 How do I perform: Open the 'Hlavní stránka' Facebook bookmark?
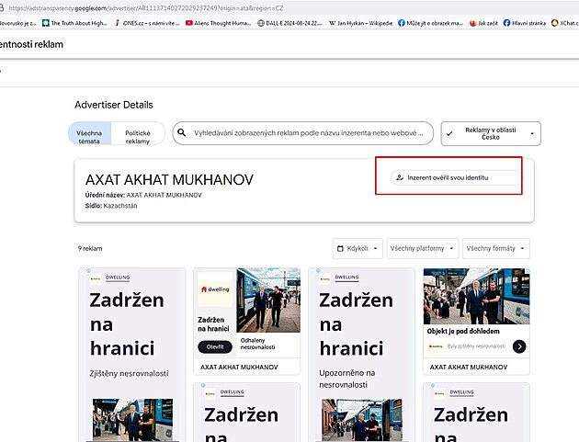click(x=525, y=23)
